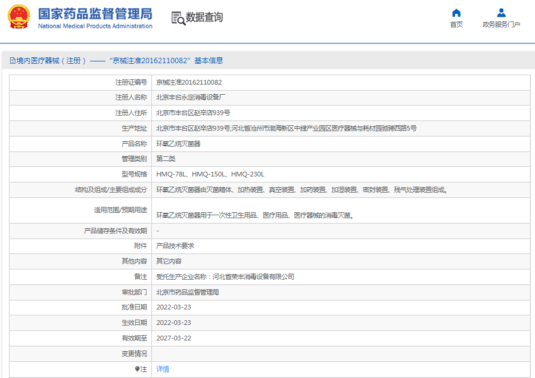
Task: Click the 政务服务门户 label
Action: pos(501,24)
